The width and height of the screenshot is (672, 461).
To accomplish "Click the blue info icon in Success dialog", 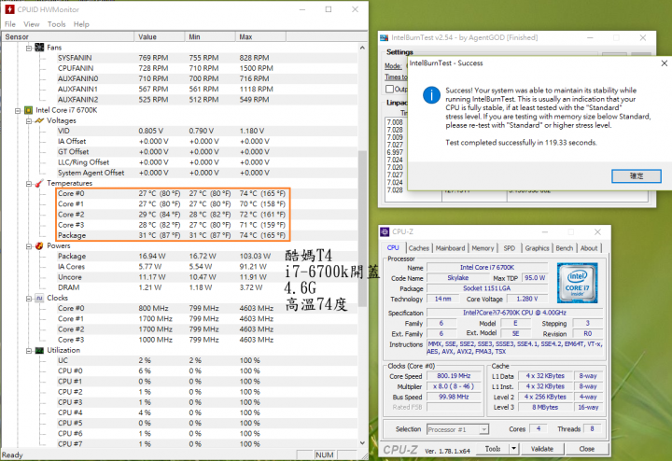I will [431, 95].
